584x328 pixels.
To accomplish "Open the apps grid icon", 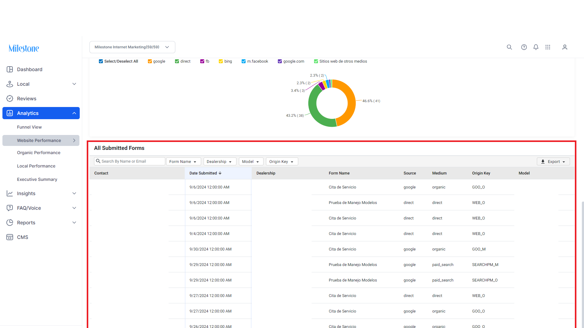I will pos(547,47).
